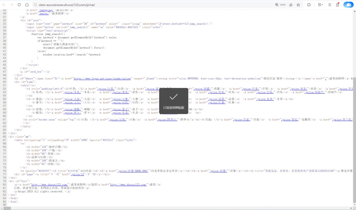Open the /price/生姜/ link

[120, 113]
